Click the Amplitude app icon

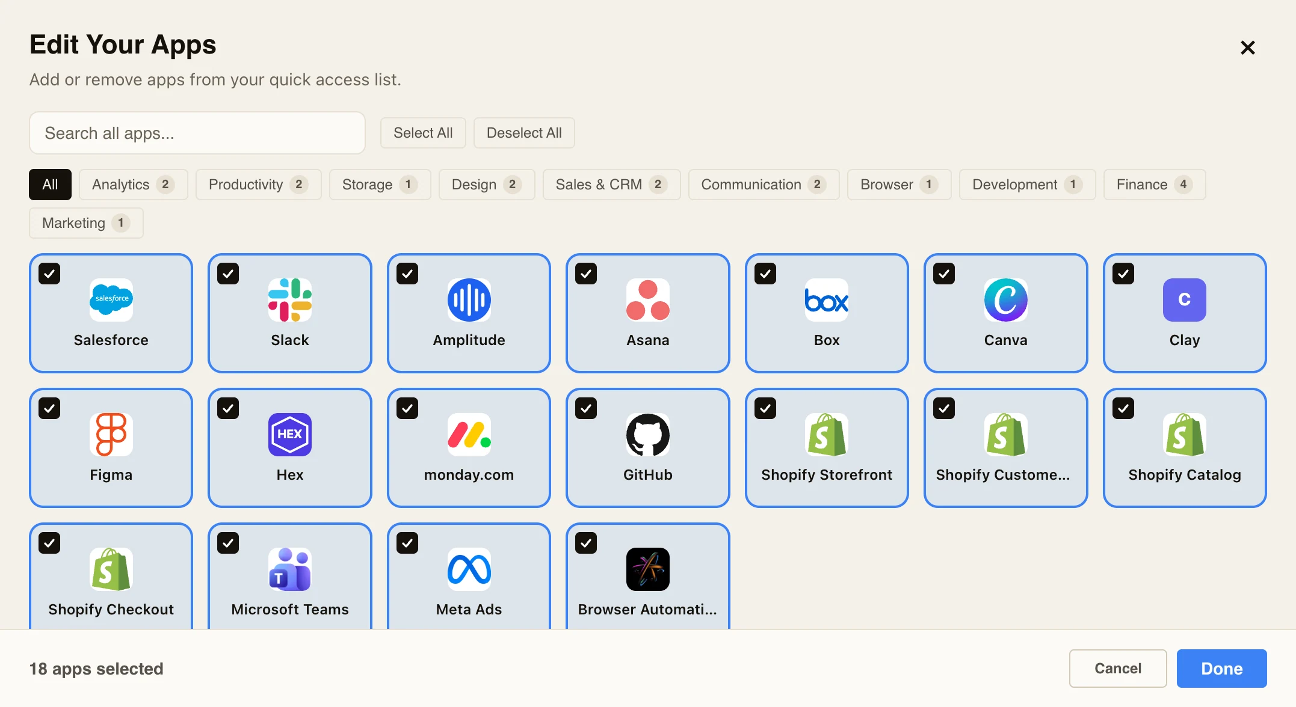pyautogui.click(x=469, y=299)
